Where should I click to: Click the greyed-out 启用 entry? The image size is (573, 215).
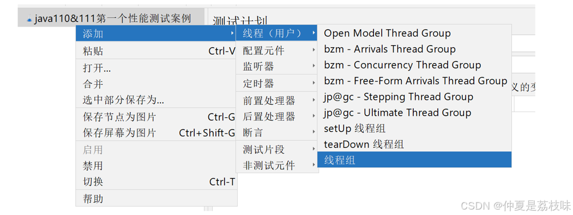point(156,150)
